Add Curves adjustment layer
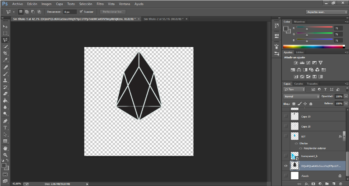The image size is (349, 186). tap(308, 63)
